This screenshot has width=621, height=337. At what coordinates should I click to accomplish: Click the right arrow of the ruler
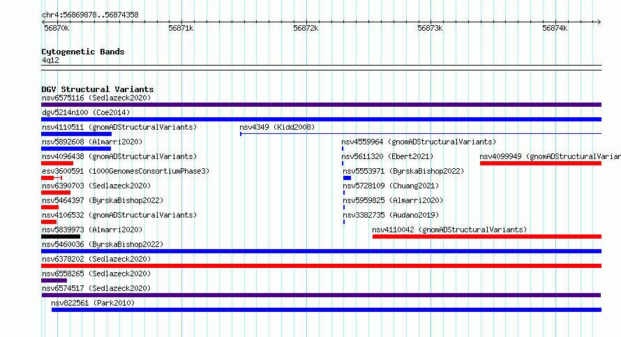click(599, 22)
